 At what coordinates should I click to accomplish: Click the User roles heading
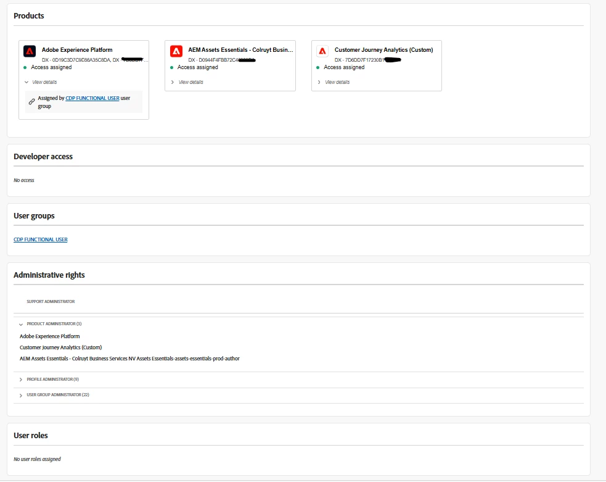31,436
